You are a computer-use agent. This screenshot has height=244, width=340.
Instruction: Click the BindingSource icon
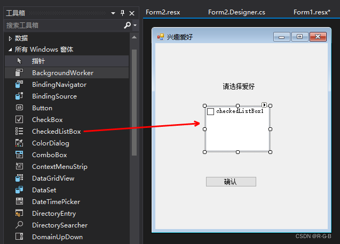pyautogui.click(x=19, y=96)
